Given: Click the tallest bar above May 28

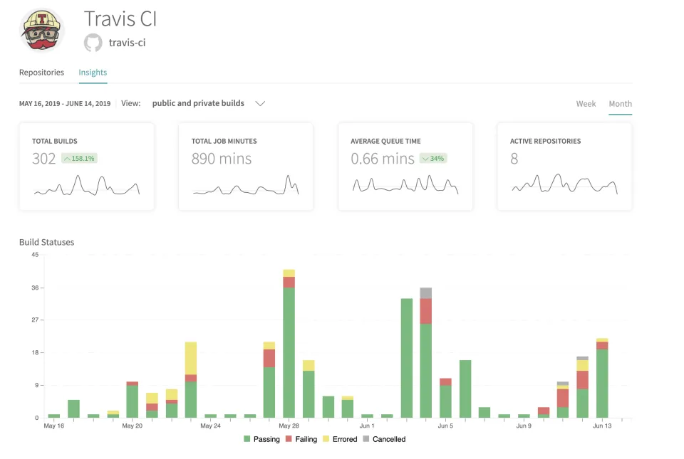Looking at the screenshot, I should coord(289,344).
